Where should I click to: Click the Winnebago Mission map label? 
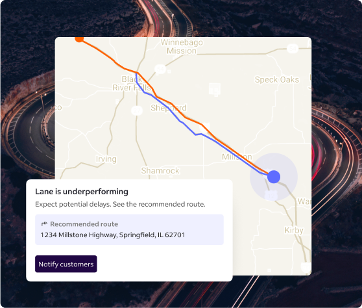point(182,47)
